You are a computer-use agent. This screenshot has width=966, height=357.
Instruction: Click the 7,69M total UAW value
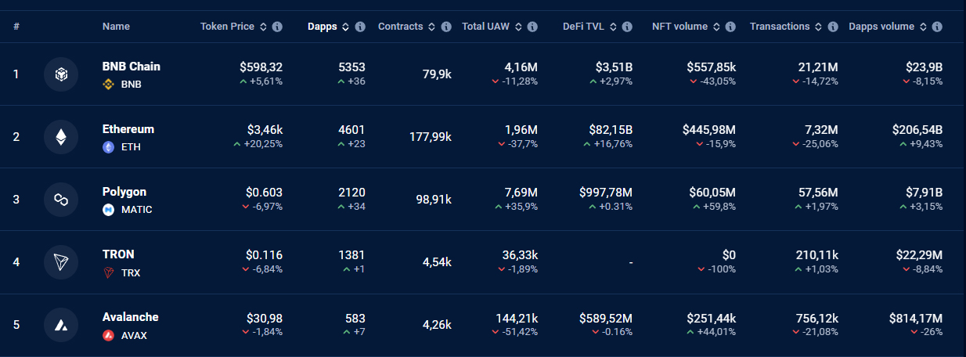[x=521, y=193]
